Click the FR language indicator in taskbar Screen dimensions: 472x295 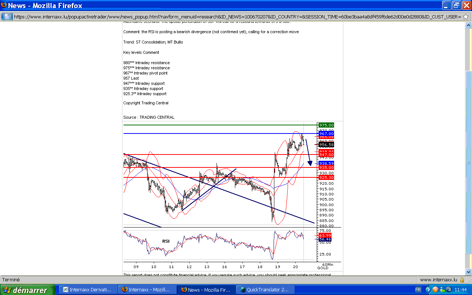click(x=418, y=290)
